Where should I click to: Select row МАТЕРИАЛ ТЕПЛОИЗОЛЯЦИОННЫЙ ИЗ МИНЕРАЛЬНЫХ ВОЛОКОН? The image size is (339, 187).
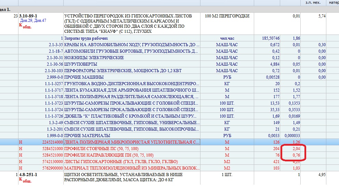tap(170, 168)
